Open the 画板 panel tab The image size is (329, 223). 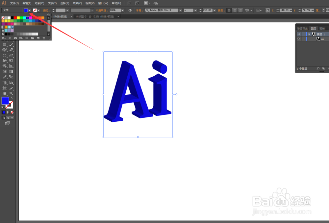point(322,29)
